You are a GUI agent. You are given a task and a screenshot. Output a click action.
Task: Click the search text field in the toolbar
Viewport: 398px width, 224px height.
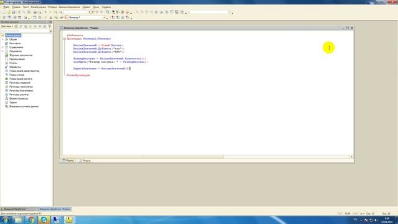(x=75, y=12)
